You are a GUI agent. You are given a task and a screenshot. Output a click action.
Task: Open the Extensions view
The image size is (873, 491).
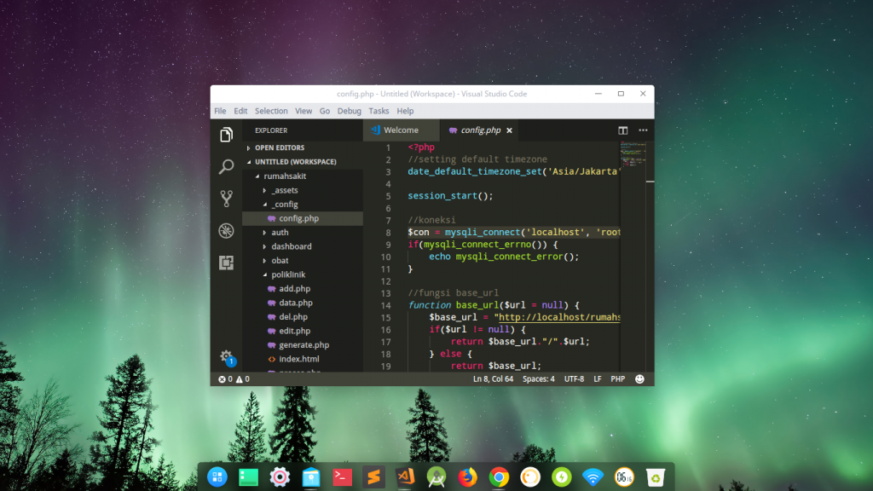(x=226, y=263)
